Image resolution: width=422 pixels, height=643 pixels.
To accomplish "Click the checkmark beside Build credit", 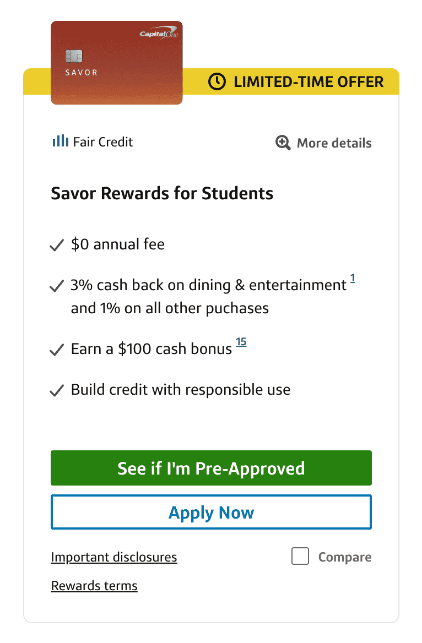I will (x=57, y=391).
